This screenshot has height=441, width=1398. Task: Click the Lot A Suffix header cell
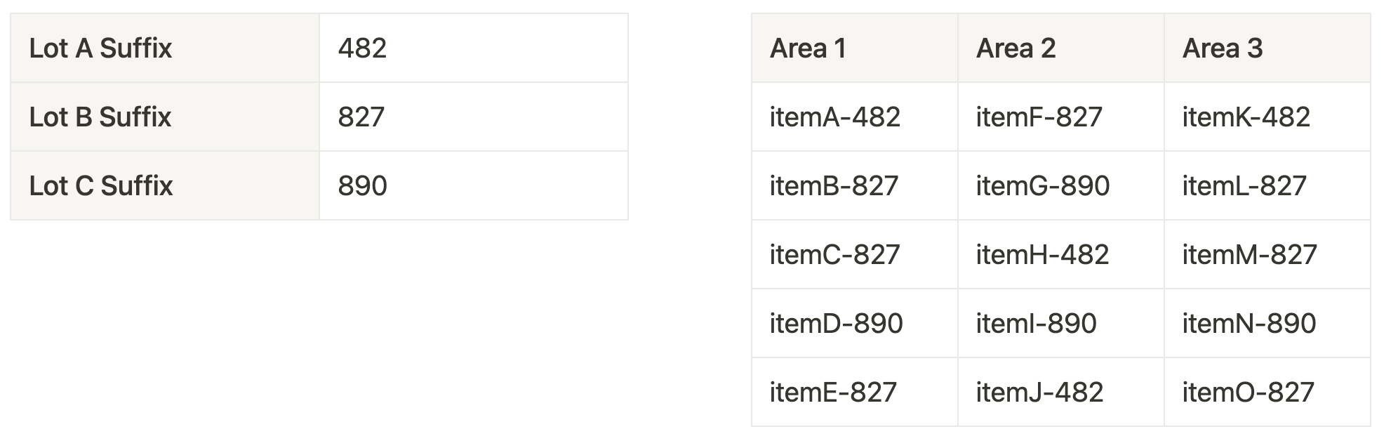pyautogui.click(x=165, y=48)
